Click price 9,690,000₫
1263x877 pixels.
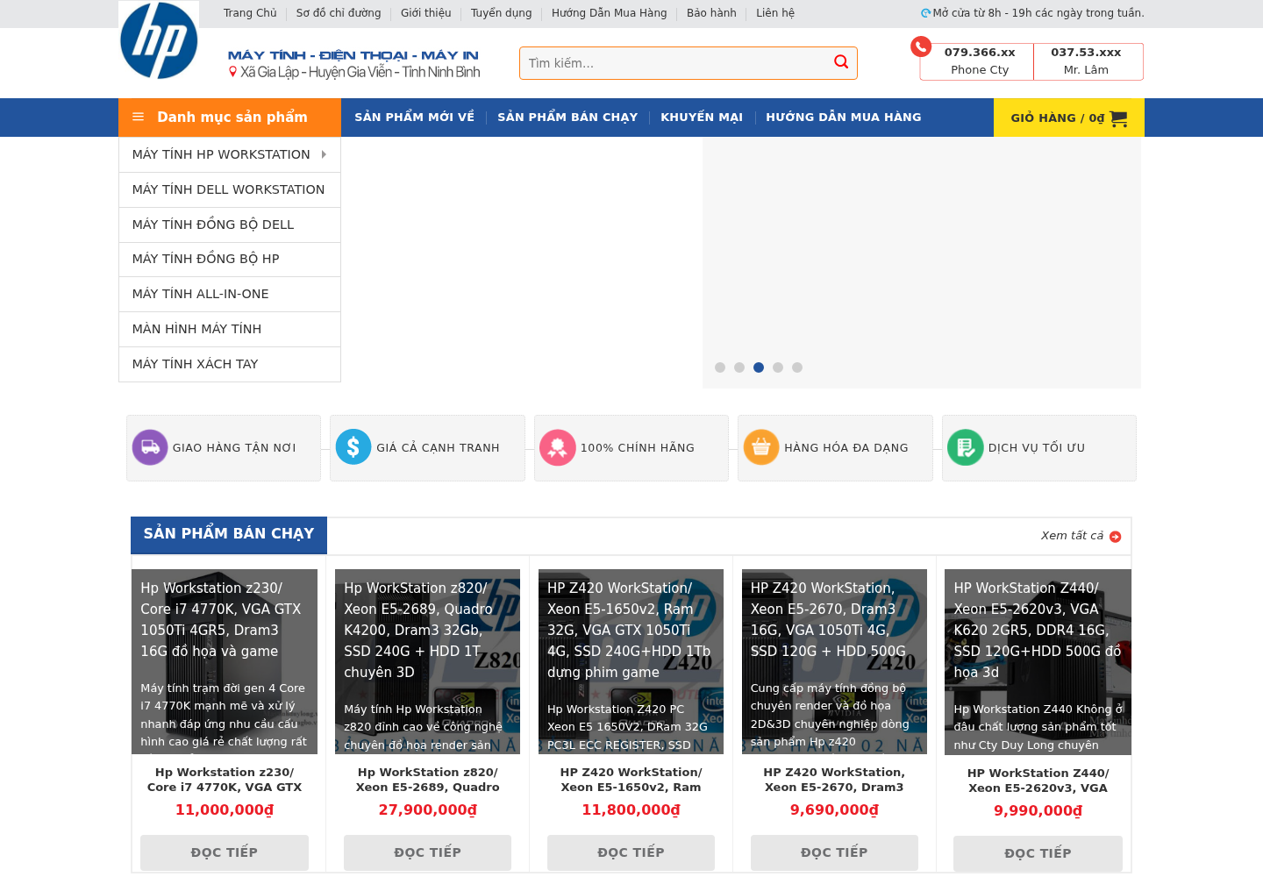pyautogui.click(x=834, y=809)
